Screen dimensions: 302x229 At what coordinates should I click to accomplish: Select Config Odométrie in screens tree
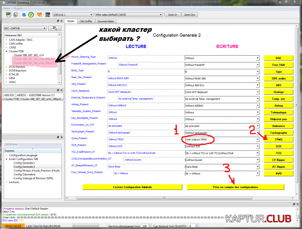click(24, 174)
